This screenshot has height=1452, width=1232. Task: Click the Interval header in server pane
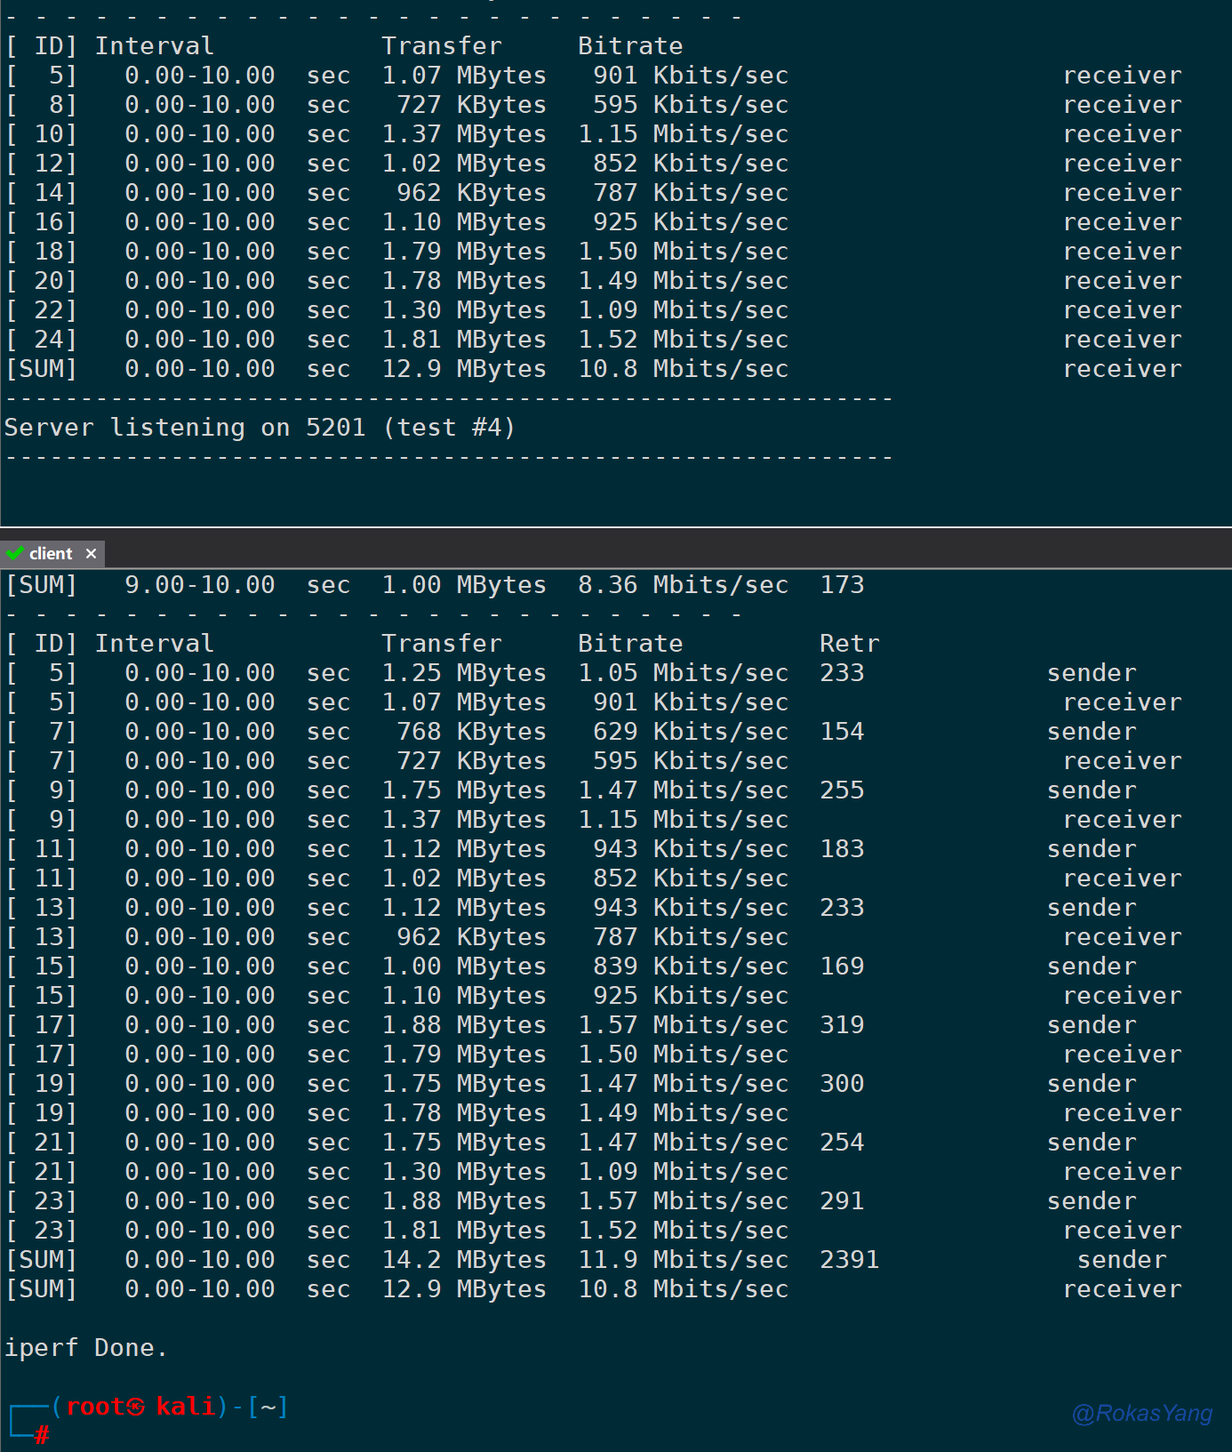pos(155,46)
